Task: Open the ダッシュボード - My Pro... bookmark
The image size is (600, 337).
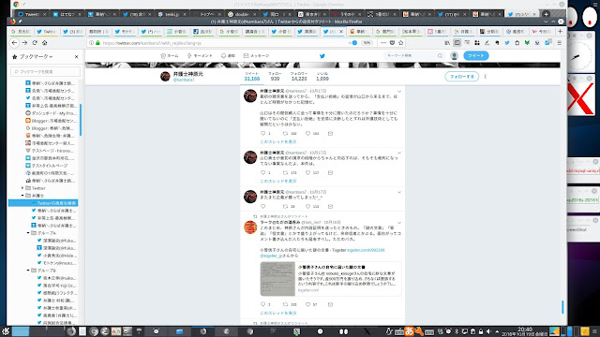Action: click(51, 113)
